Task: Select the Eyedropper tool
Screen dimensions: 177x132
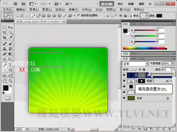Action: point(11,38)
